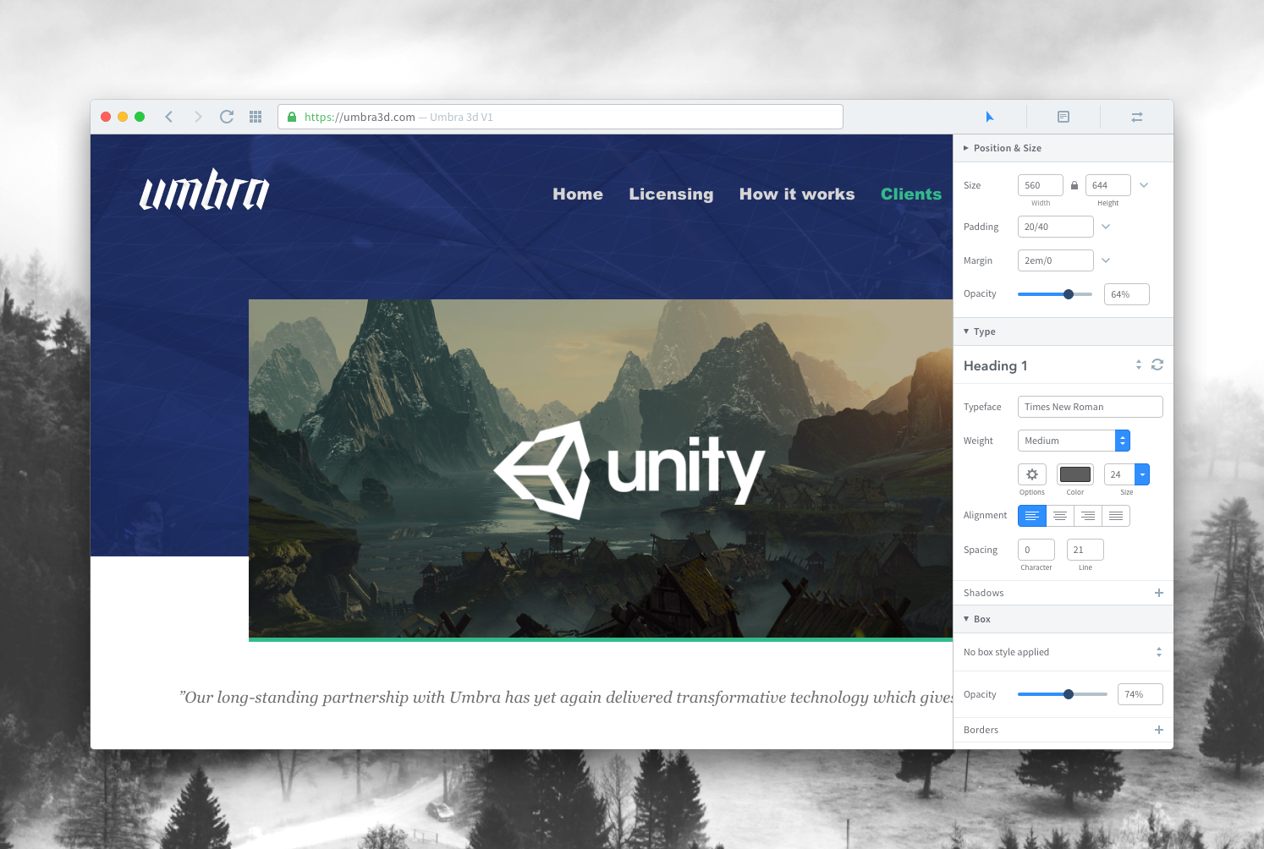Open the How it works nav item
1264x849 pixels.
coord(797,194)
